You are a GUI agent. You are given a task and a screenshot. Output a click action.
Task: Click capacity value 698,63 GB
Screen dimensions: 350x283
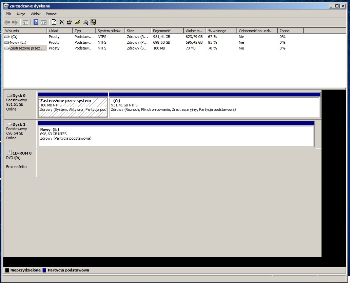161,42
